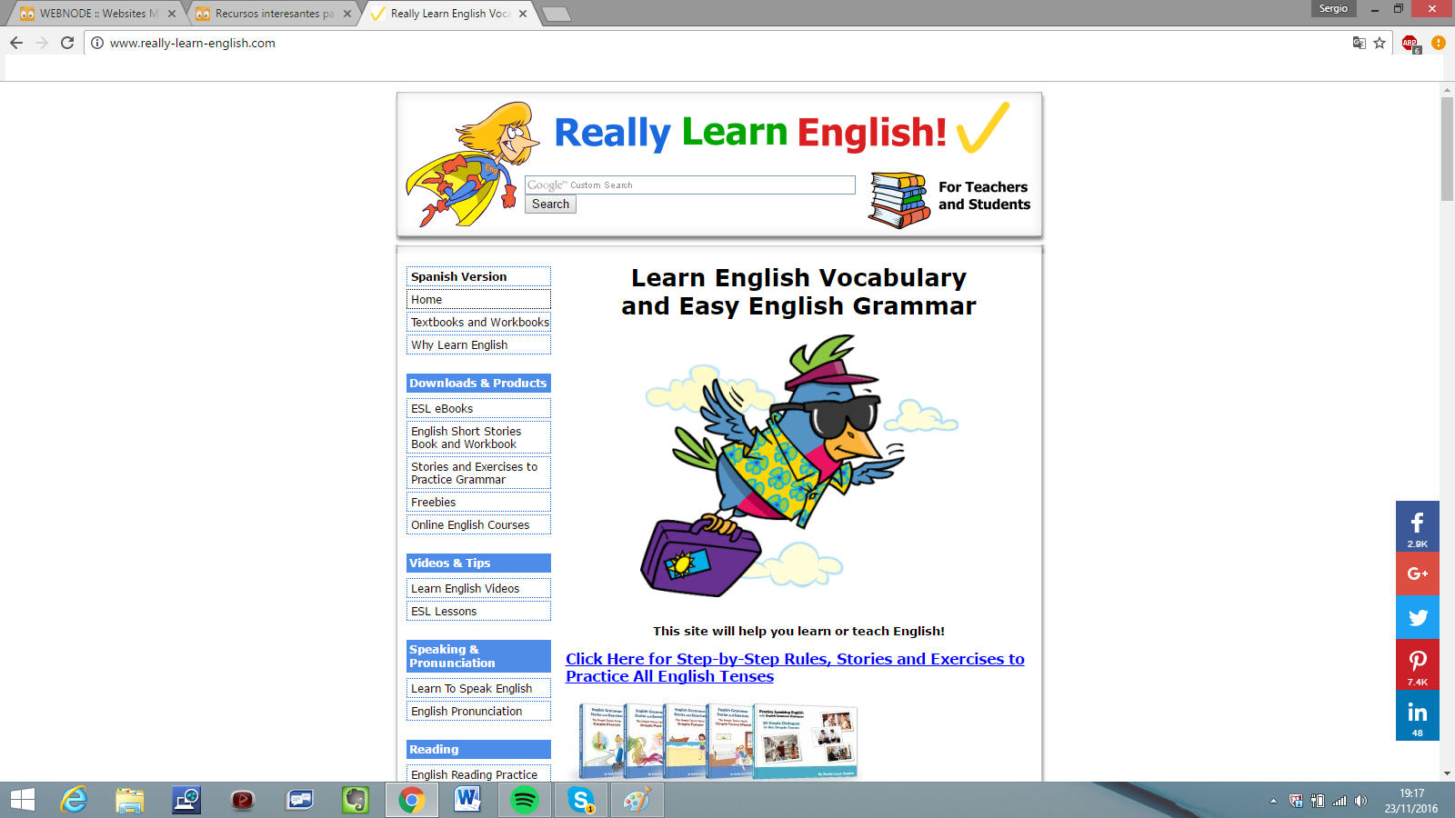This screenshot has height=818, width=1455.
Task: Open the Spanish Version menu item
Action: pyautogui.click(x=478, y=276)
